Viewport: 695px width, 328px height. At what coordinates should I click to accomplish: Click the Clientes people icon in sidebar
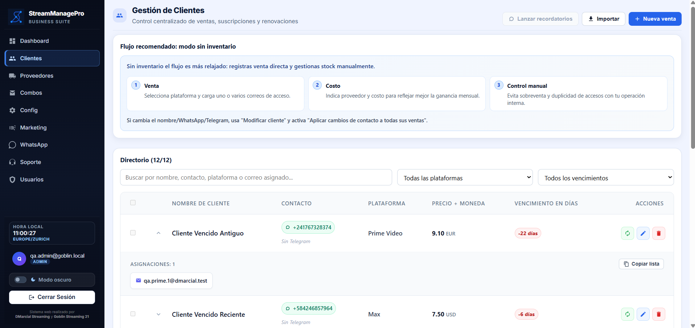tap(12, 58)
